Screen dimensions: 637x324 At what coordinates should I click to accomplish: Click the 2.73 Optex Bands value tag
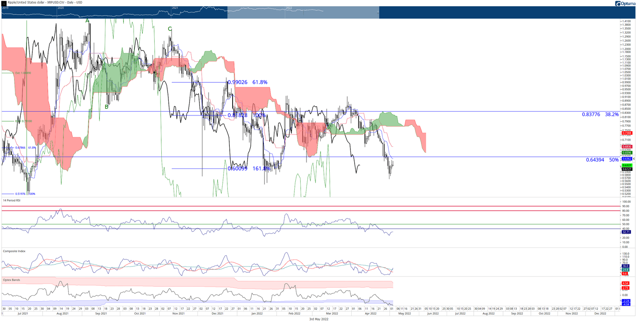coord(626,288)
